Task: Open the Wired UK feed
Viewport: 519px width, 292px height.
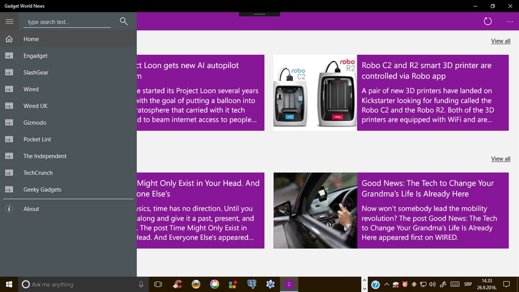Action: click(x=68, y=106)
